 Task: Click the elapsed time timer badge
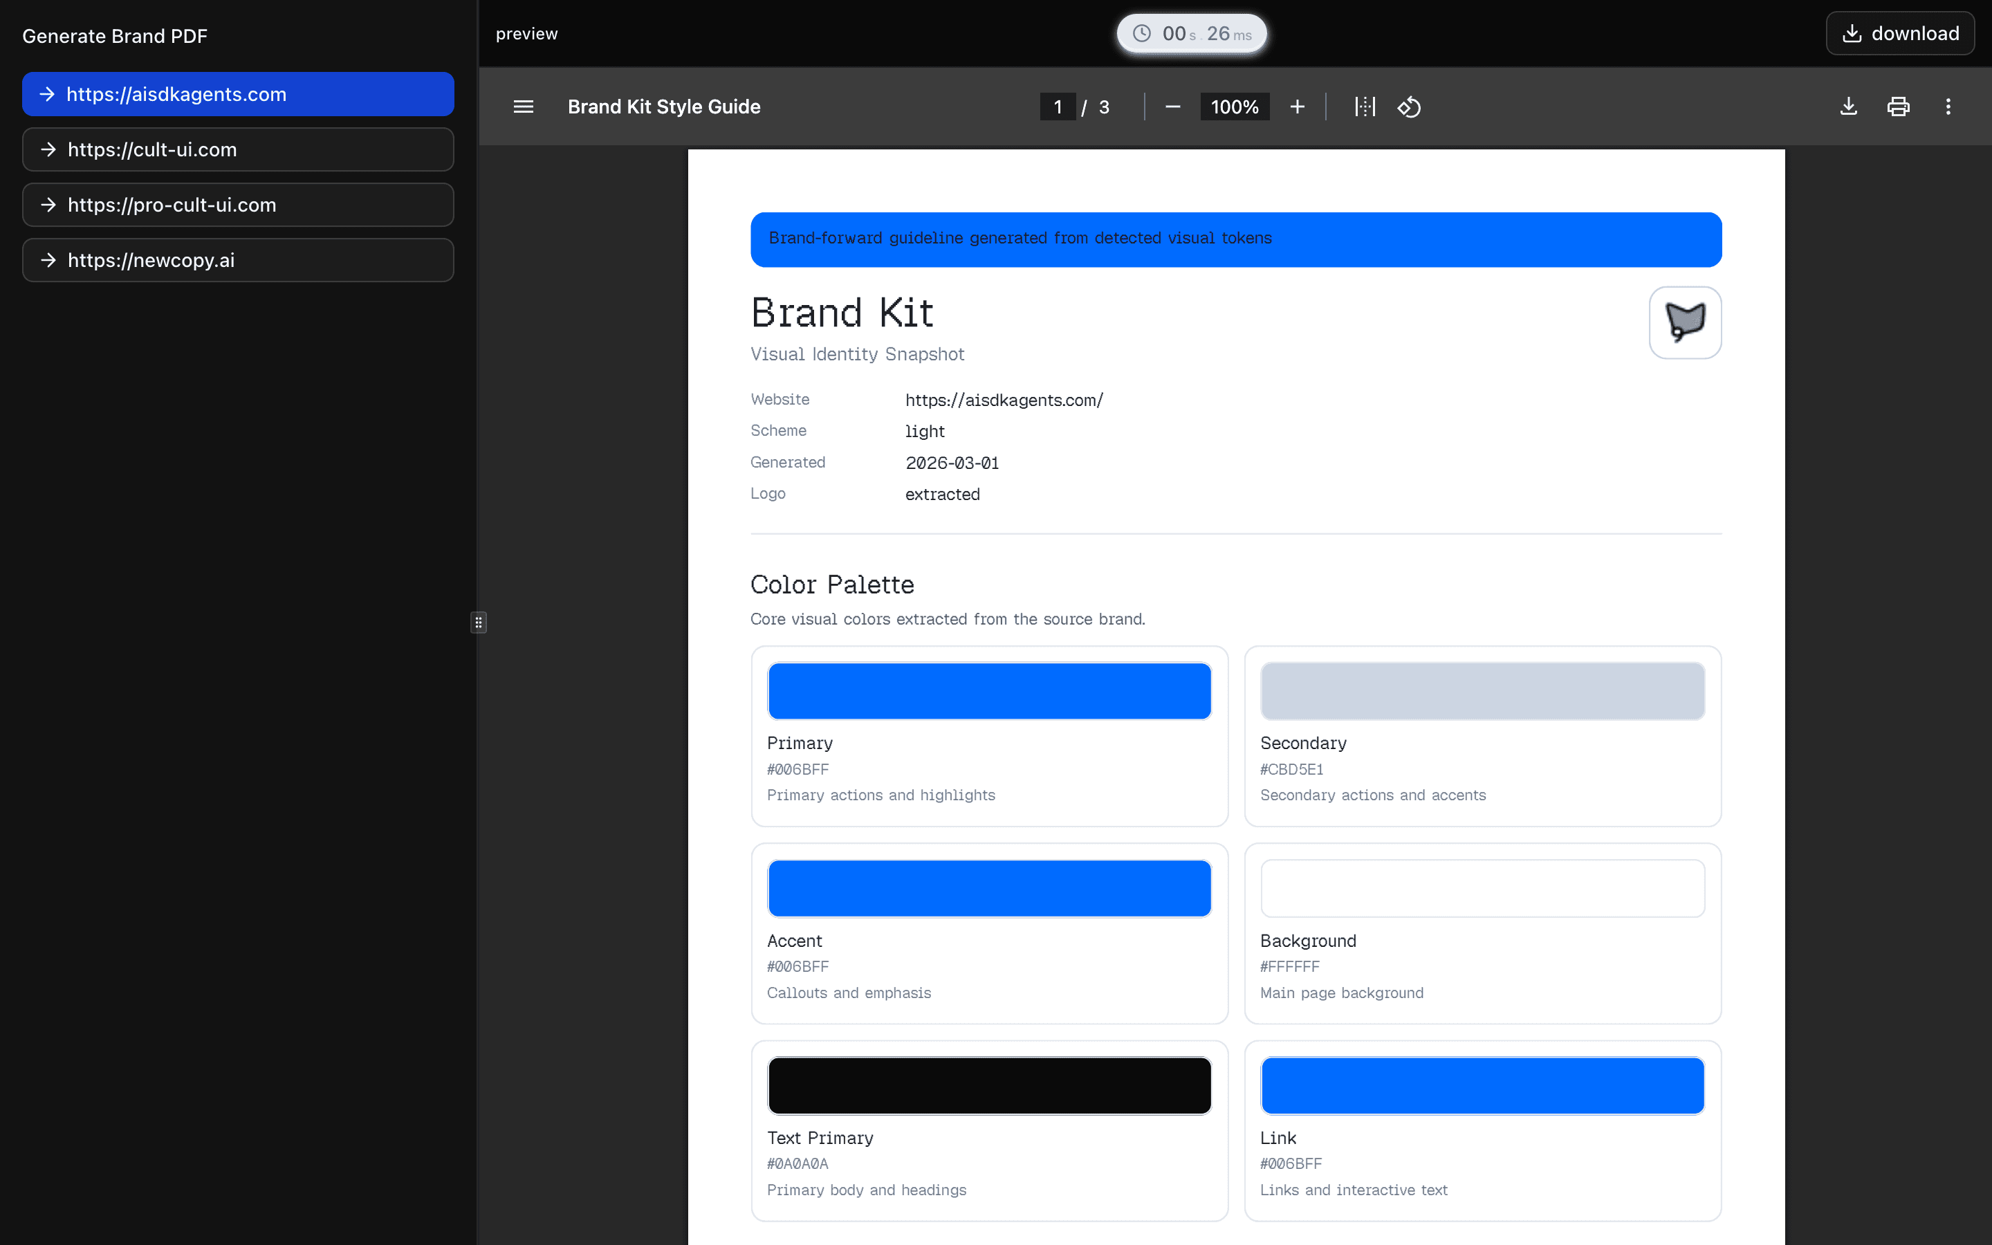(x=1191, y=34)
